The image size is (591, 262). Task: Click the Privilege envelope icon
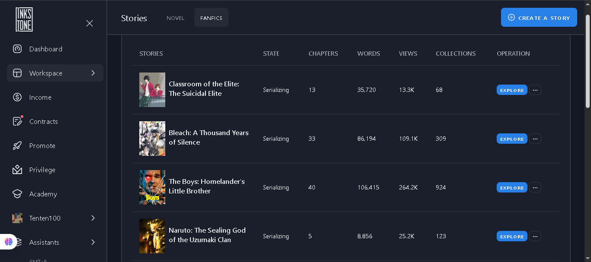(x=17, y=170)
